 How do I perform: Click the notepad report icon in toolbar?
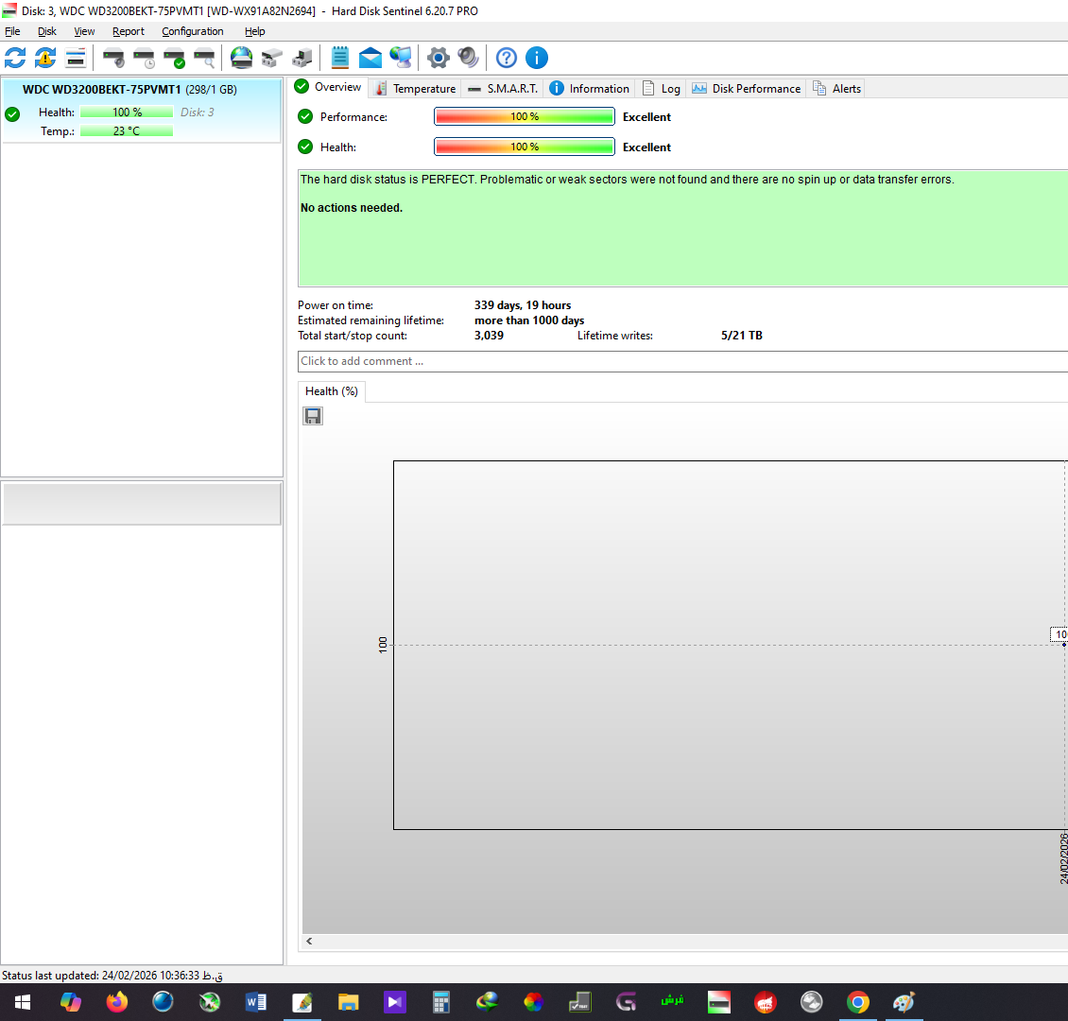point(340,58)
